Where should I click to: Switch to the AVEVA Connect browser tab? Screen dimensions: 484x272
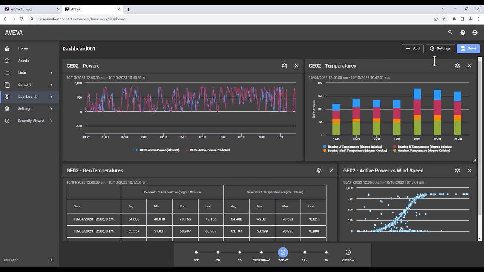click(32, 9)
